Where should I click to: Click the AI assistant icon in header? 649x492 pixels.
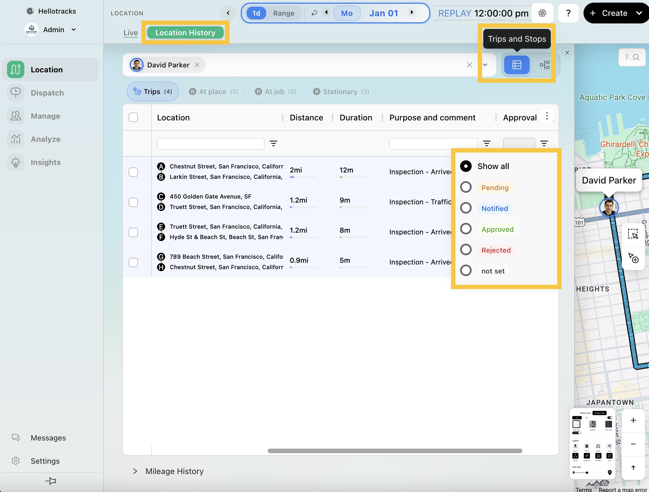click(542, 13)
